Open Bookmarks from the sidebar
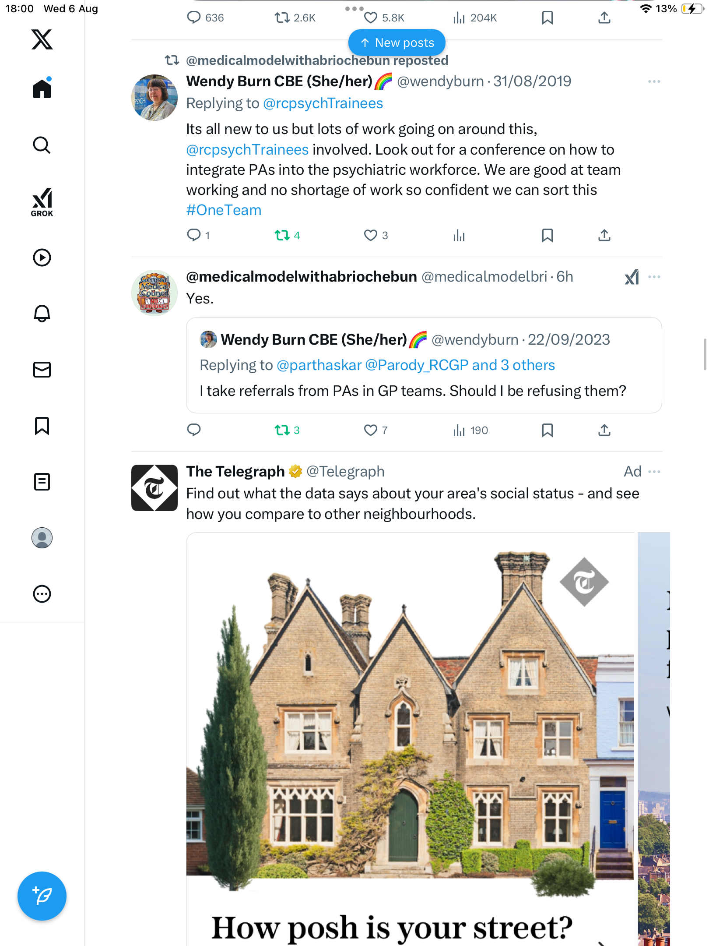The image size is (709, 946). [42, 426]
